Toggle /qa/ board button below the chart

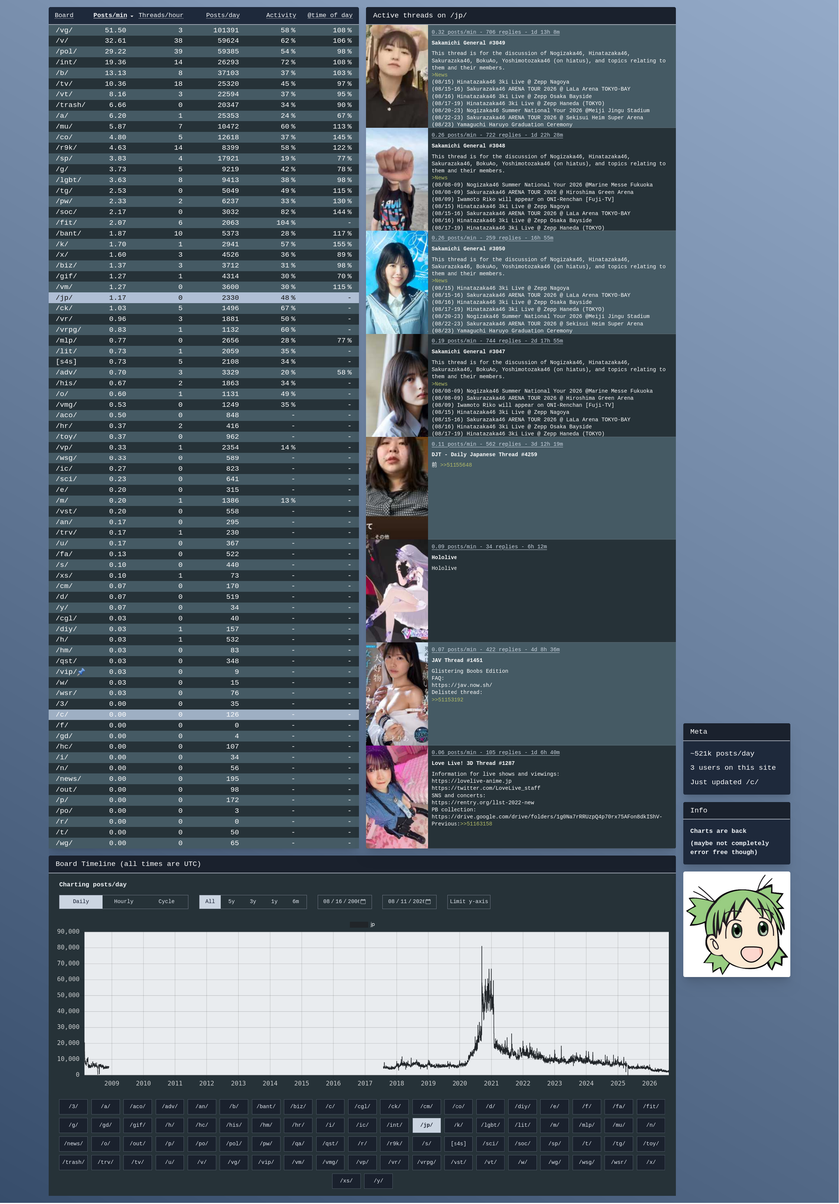click(x=298, y=1144)
